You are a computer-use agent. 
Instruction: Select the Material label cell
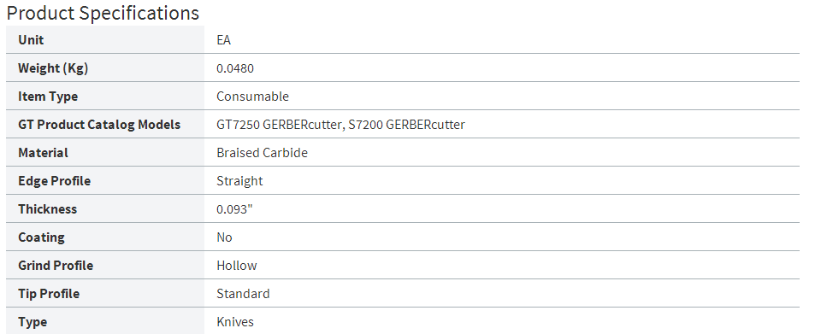105,152
